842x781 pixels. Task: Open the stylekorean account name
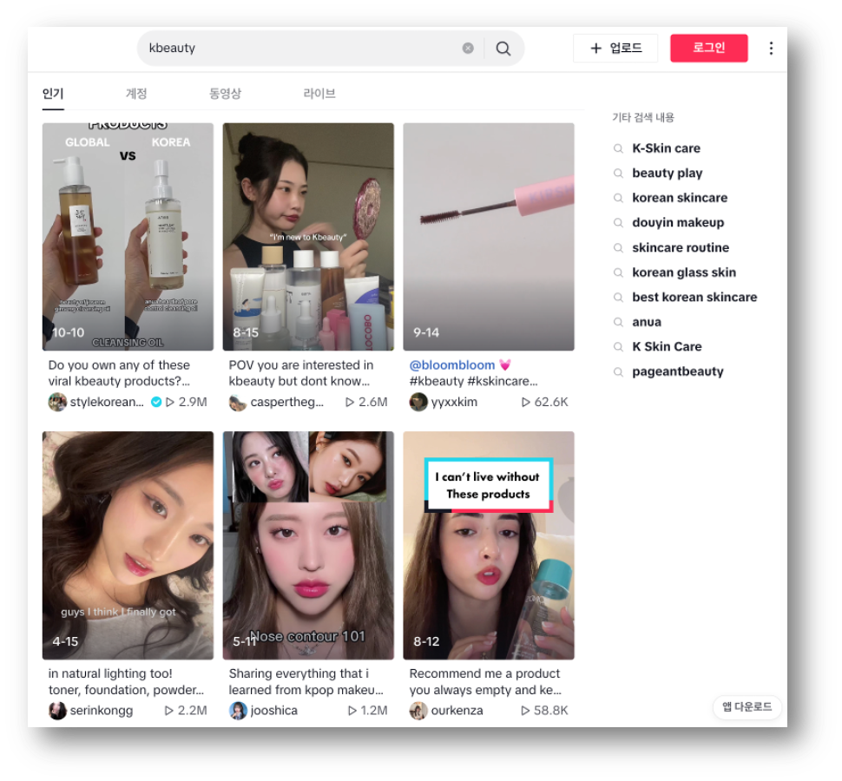tap(107, 402)
